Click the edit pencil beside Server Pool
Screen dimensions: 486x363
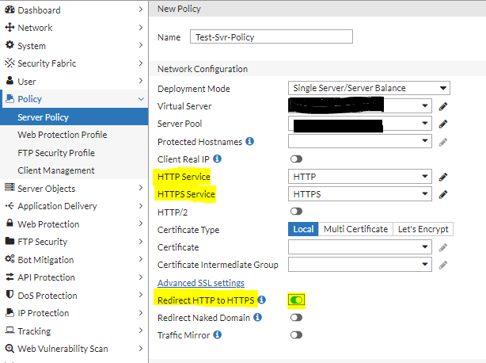pyautogui.click(x=444, y=124)
